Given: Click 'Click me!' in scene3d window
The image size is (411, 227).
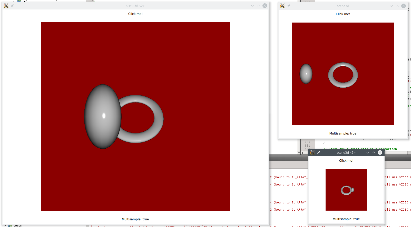Looking at the screenshot, I should 343,14.
